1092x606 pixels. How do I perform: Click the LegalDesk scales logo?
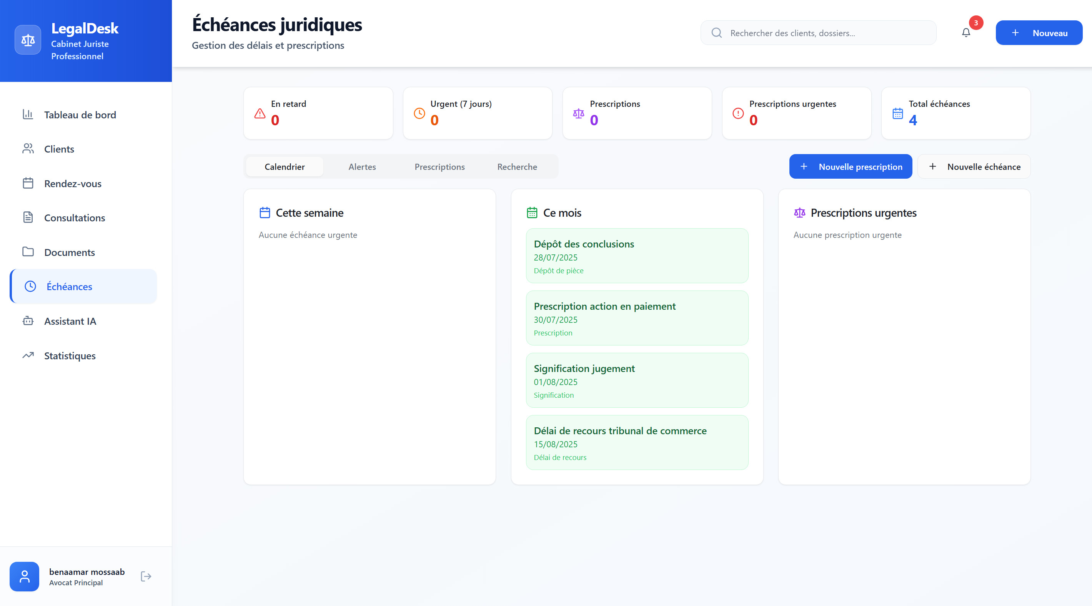click(28, 40)
